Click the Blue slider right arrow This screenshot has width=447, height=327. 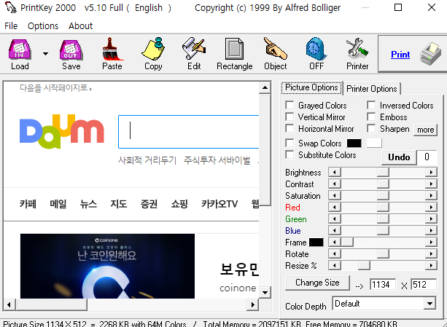(x=431, y=231)
